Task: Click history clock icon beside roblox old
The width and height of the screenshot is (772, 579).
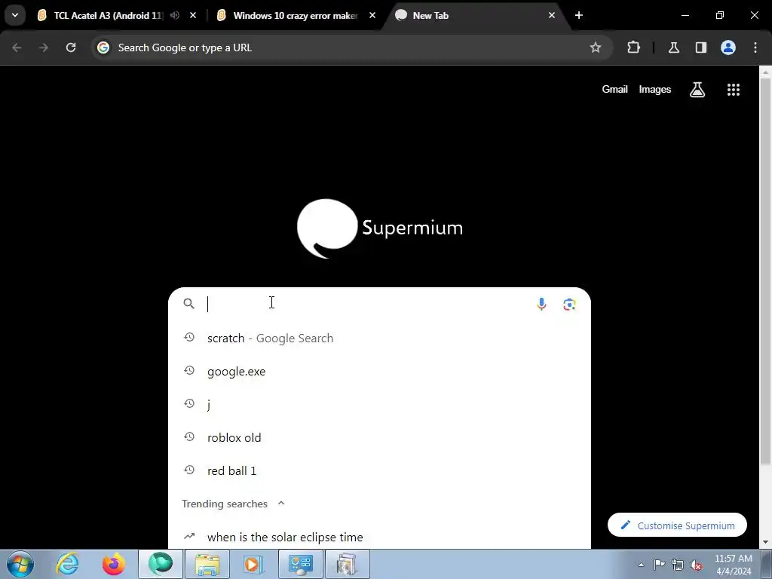Action: tap(189, 437)
